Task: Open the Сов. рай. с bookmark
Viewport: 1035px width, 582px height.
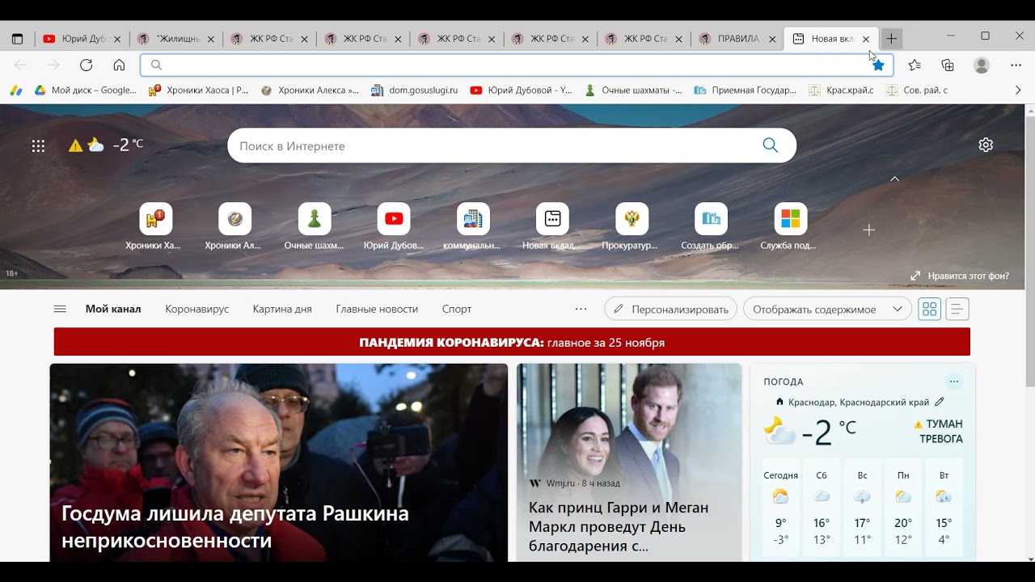Action: tap(917, 91)
